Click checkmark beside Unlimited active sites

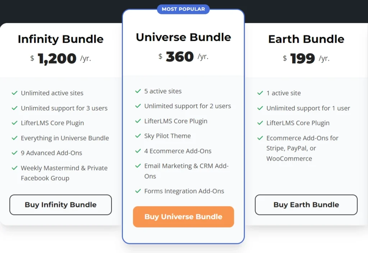[15, 93]
